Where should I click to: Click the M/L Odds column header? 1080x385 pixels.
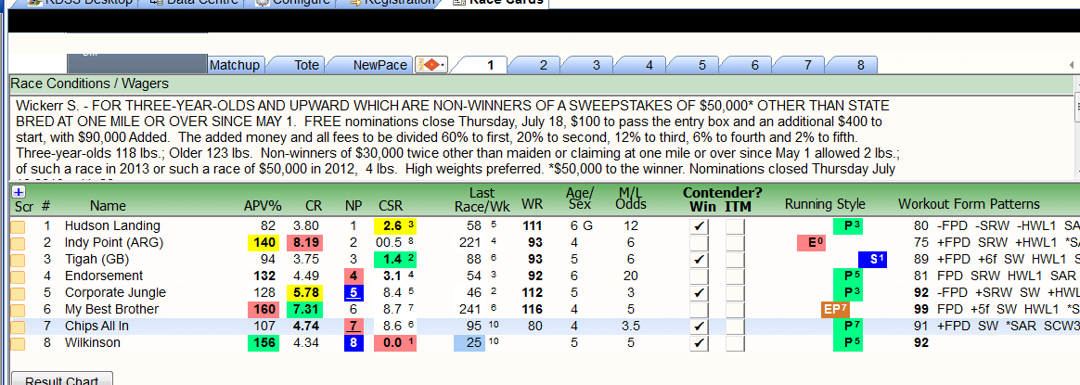632,199
